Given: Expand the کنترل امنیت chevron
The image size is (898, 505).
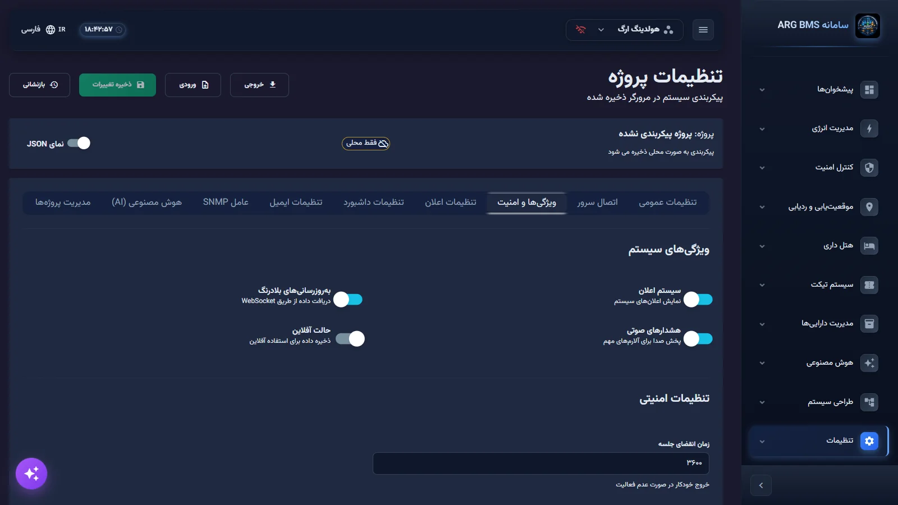Looking at the screenshot, I should 762,168.
